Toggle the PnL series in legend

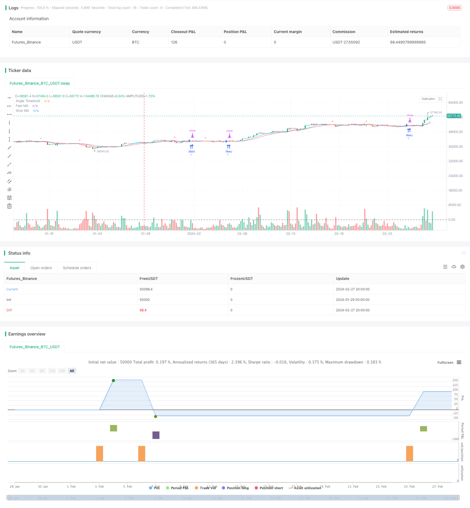click(x=154, y=488)
